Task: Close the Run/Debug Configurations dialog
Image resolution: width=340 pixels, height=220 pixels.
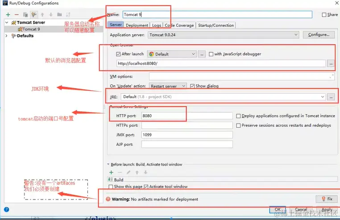Action: coord(337,3)
